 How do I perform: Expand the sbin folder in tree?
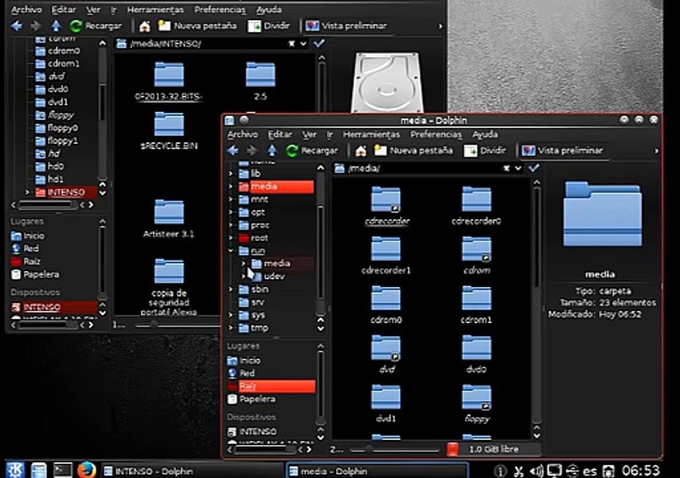click(x=230, y=289)
